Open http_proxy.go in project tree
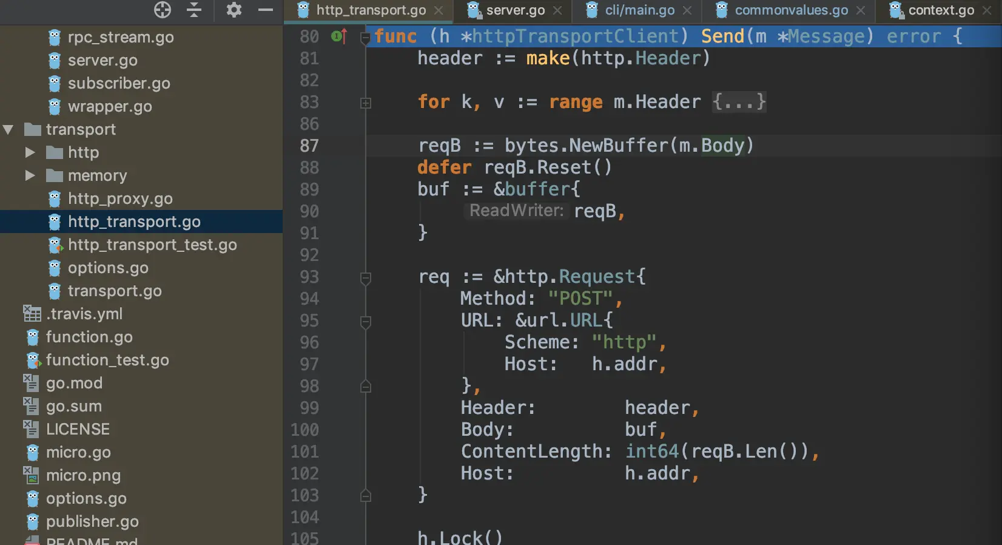1002x545 pixels. coord(120,198)
